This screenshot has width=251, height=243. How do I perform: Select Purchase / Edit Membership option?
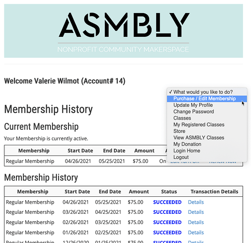click(207, 99)
